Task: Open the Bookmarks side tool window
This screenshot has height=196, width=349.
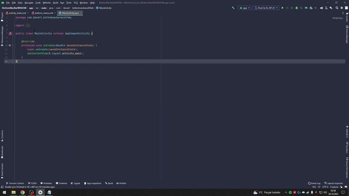Action: coord(2,152)
